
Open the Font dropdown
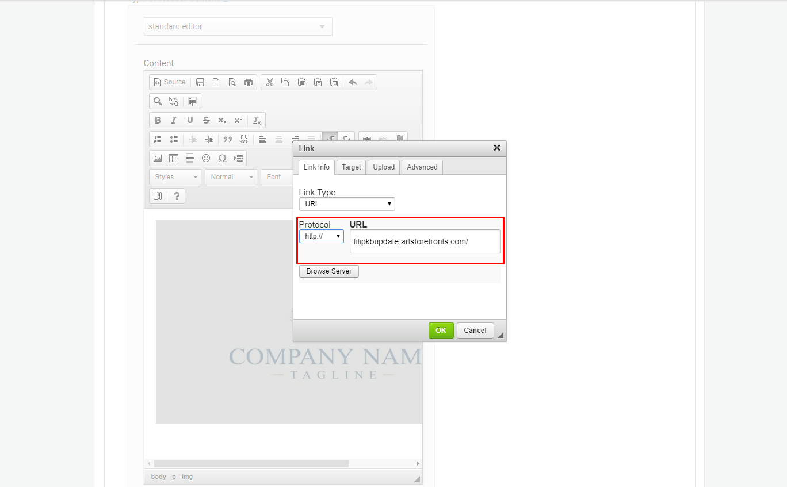click(277, 177)
